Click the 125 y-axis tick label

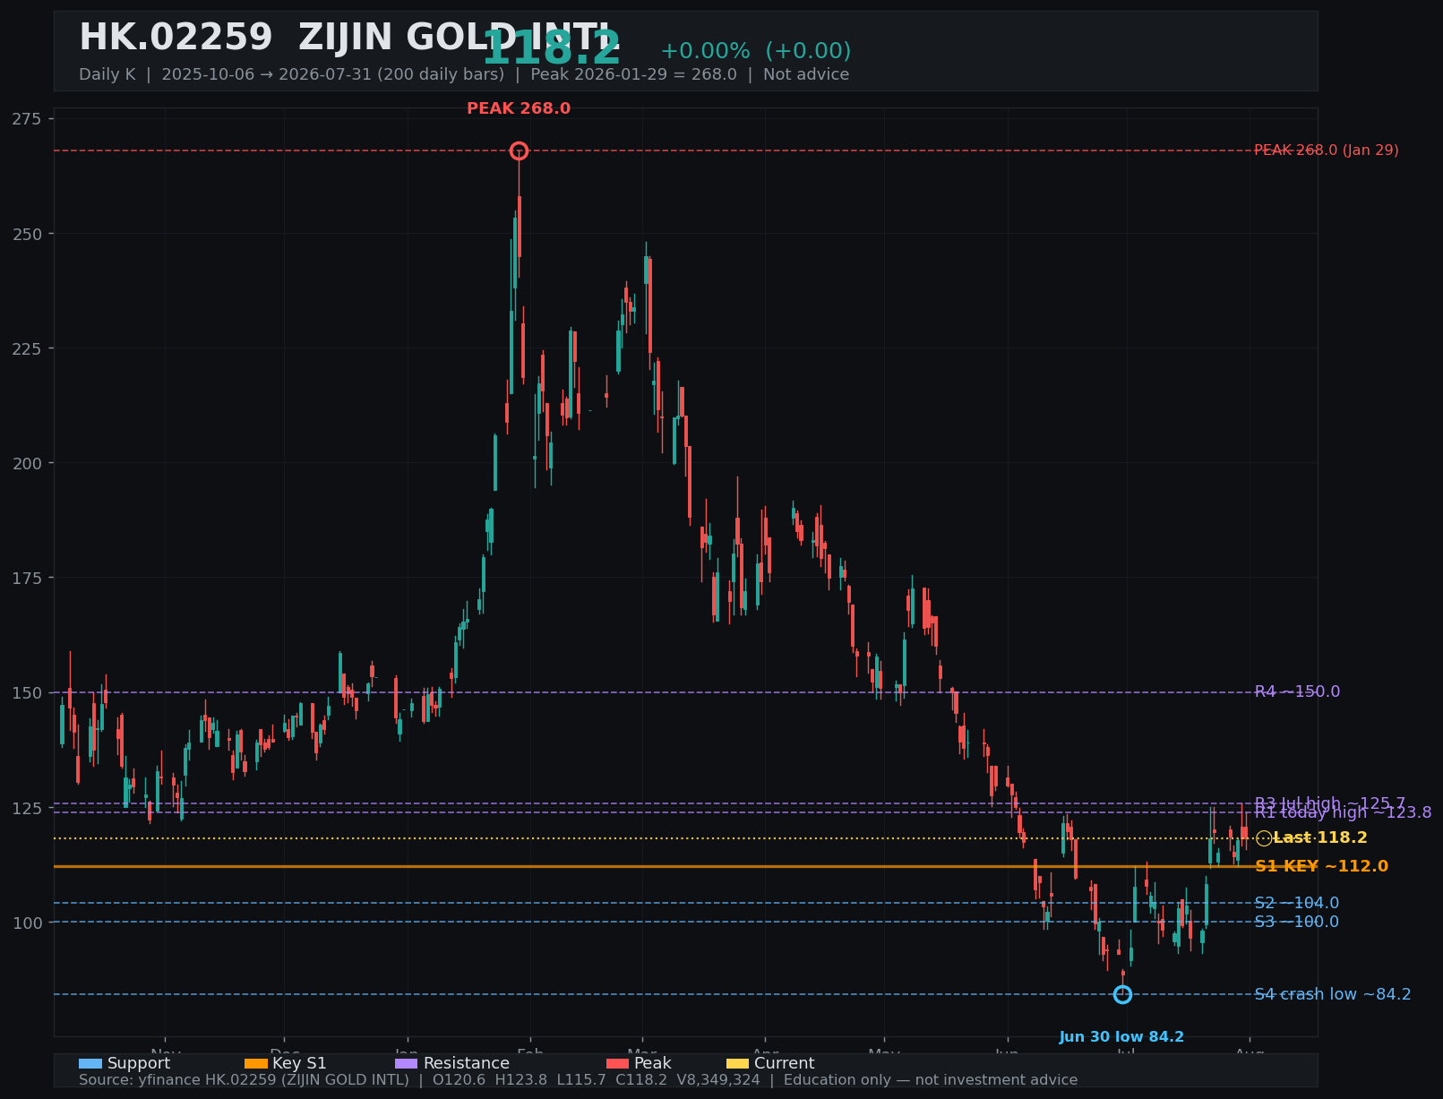29,809
